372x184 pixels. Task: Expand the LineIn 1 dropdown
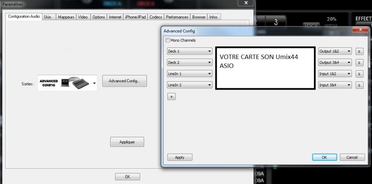pyautogui.click(x=190, y=74)
